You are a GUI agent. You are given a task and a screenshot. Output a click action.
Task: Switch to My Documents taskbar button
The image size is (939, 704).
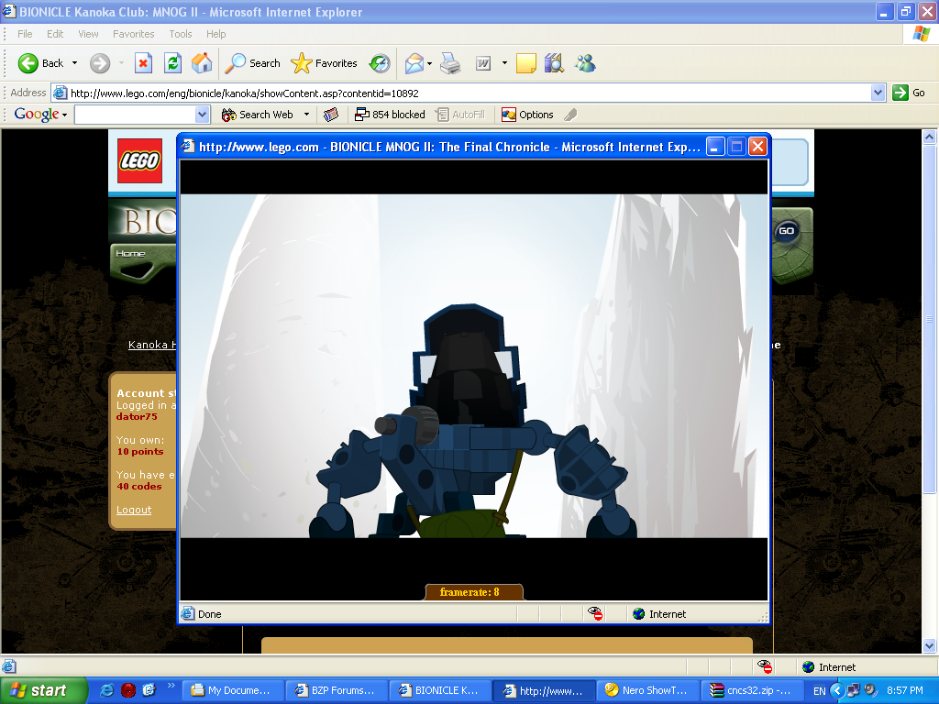(x=231, y=690)
